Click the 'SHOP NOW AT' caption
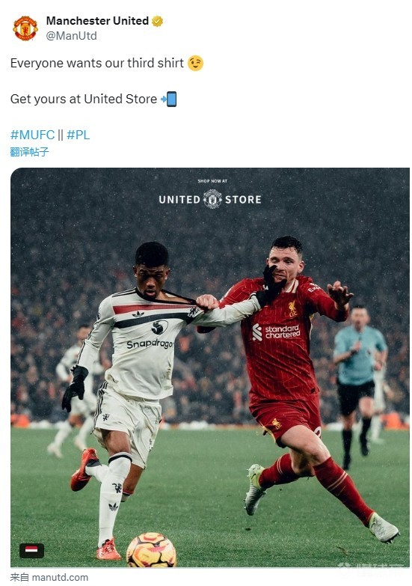The image size is (412, 586). point(212,181)
